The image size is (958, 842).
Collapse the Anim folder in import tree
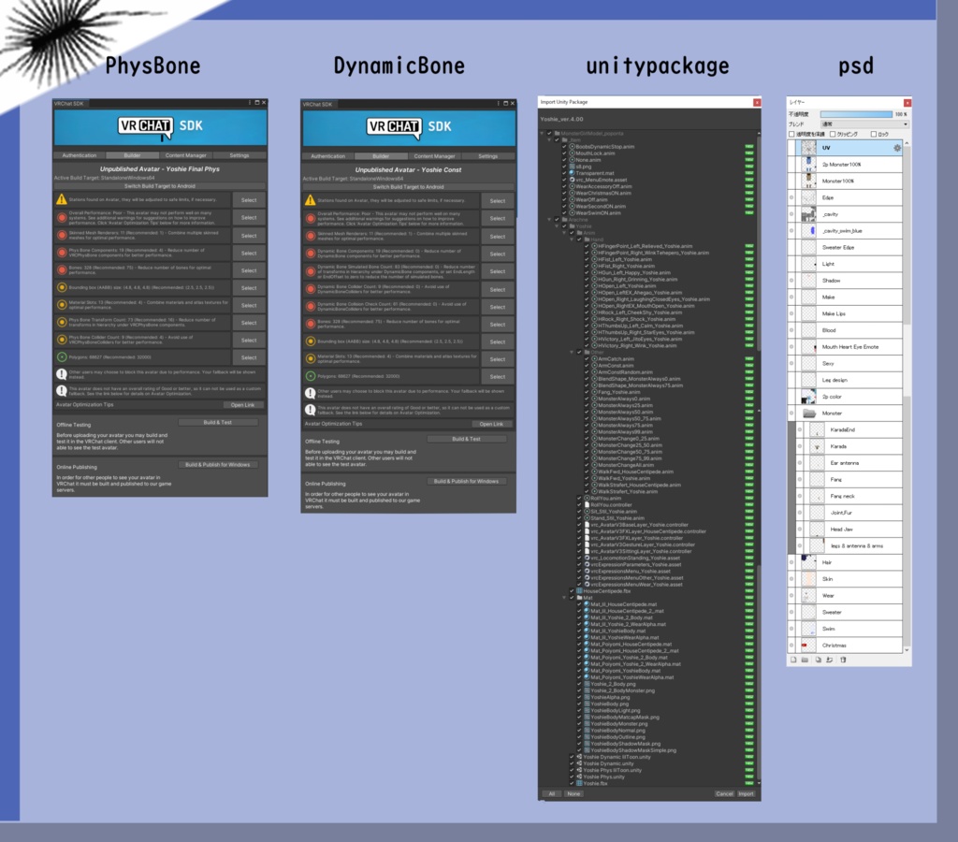tap(564, 233)
